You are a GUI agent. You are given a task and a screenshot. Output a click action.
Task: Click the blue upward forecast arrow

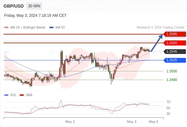tap(157, 43)
